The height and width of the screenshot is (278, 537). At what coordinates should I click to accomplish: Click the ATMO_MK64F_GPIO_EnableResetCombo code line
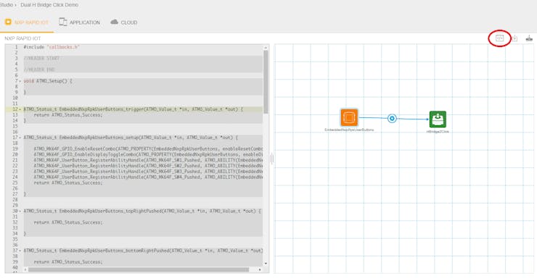click(148, 149)
